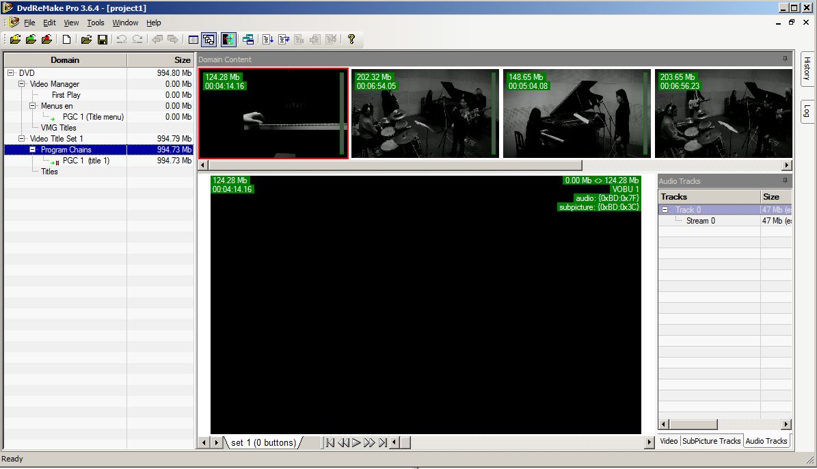
Task: Click the navigate forward toolbar icon
Action: [x=172, y=39]
